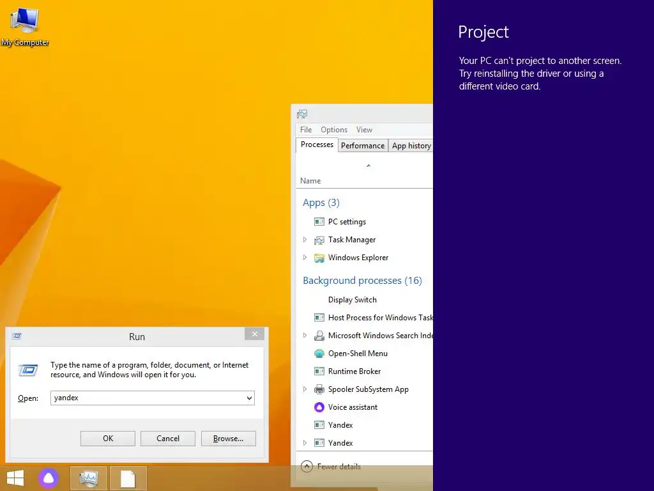Click the Open-Shell Menu shell icon
Image resolution: width=654 pixels, height=491 pixels.
(x=319, y=354)
